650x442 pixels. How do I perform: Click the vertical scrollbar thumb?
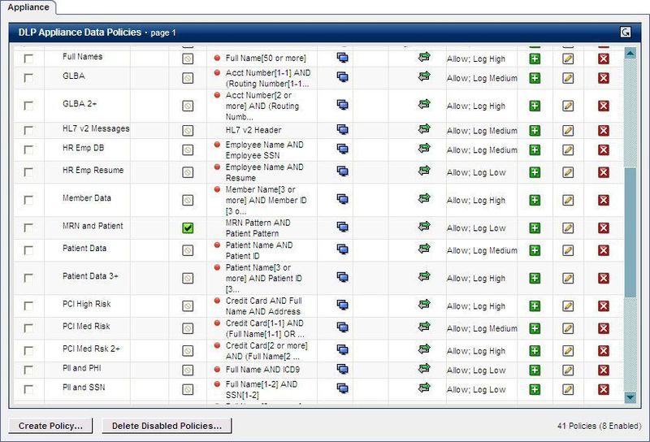click(630, 232)
